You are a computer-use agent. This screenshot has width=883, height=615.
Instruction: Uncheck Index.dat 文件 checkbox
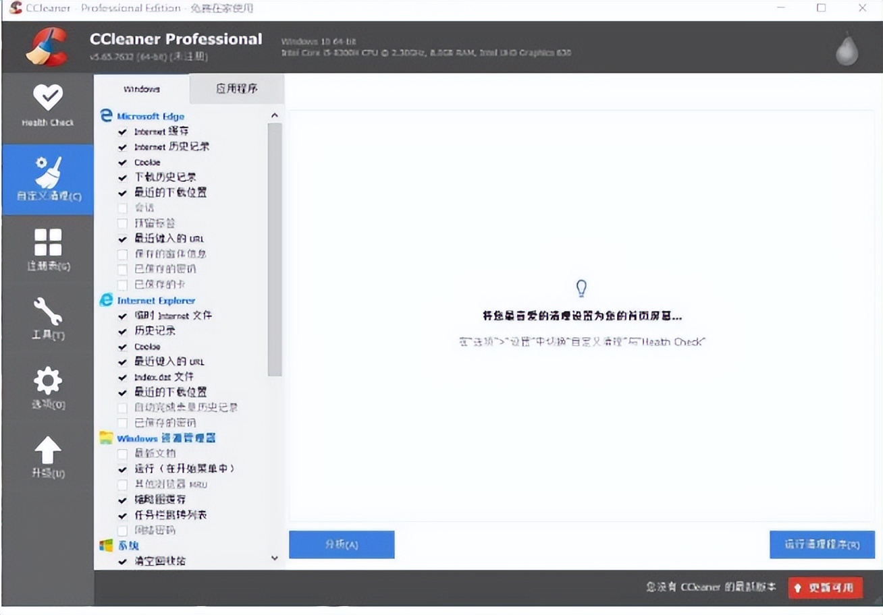pyautogui.click(x=122, y=377)
